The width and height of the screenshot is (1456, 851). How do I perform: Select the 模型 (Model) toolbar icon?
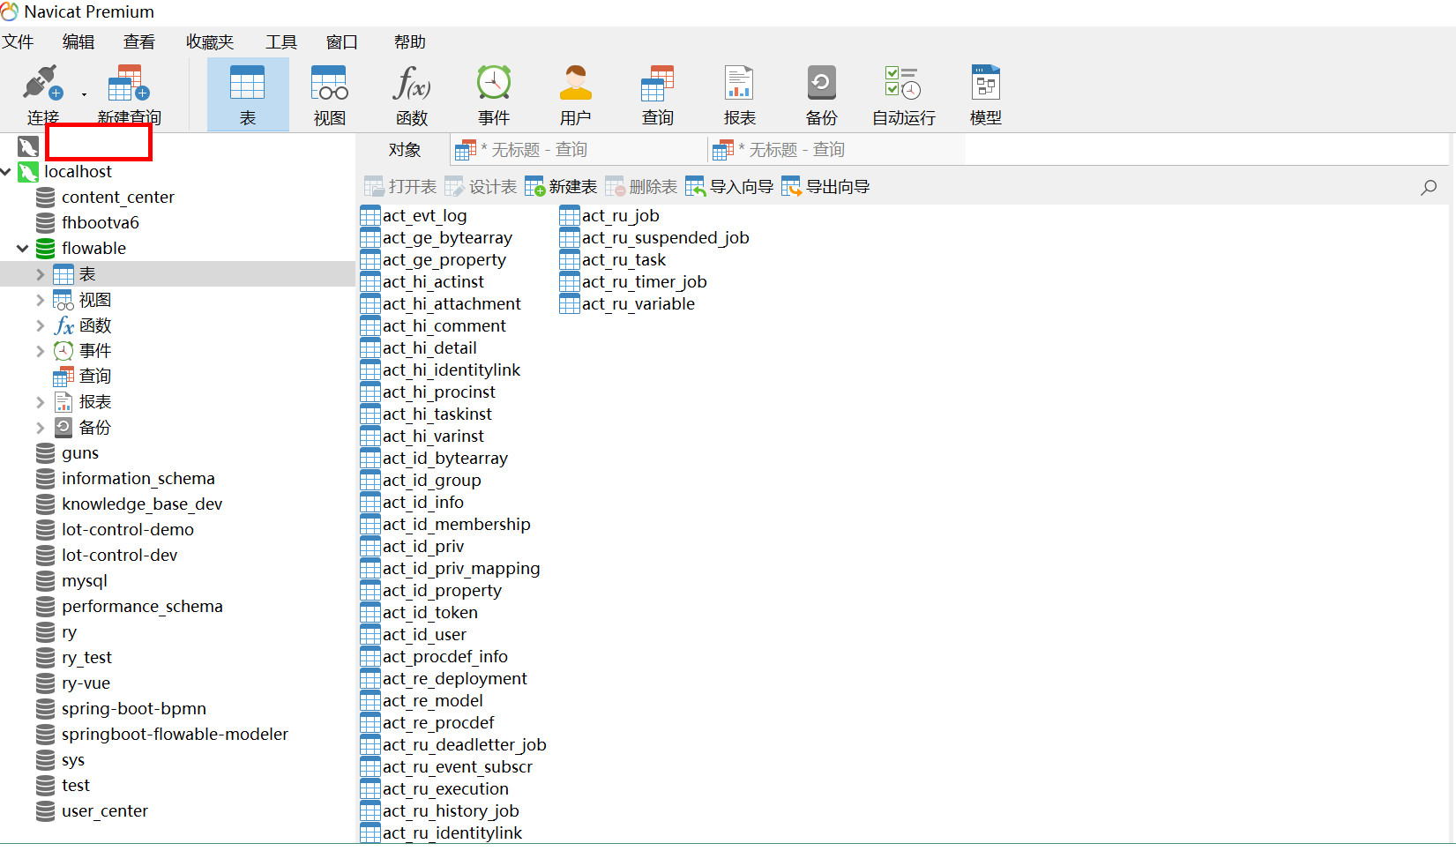pos(986,94)
